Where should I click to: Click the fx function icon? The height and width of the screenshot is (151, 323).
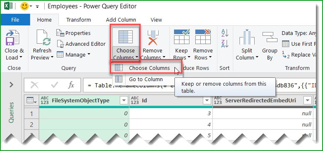click(x=71, y=85)
